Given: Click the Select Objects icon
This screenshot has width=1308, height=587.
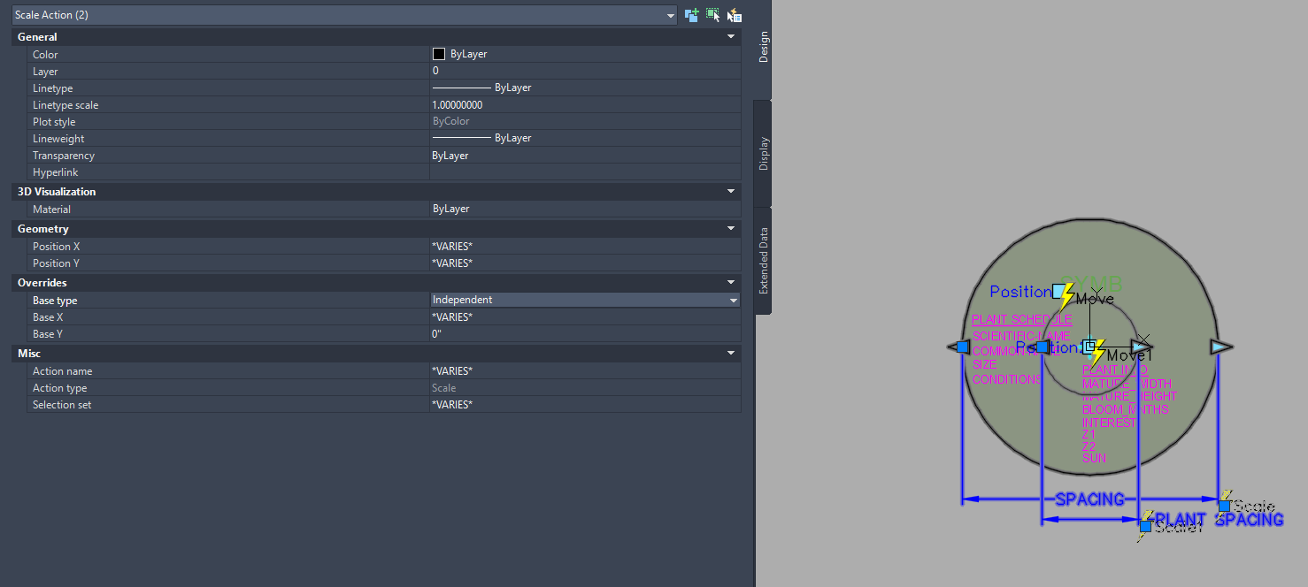Looking at the screenshot, I should (x=713, y=15).
